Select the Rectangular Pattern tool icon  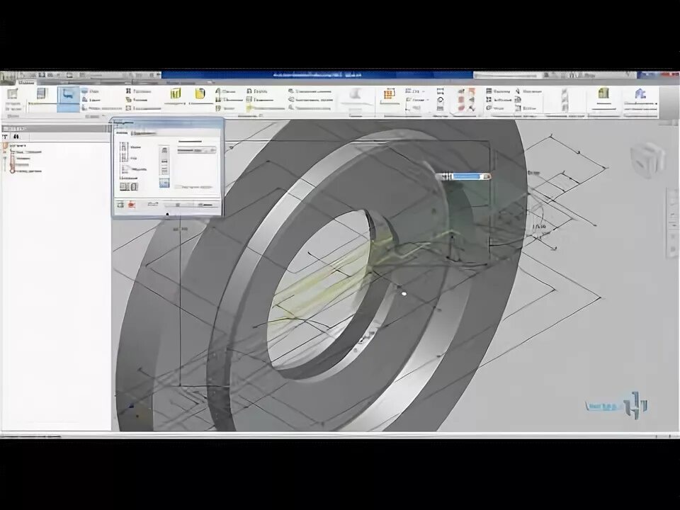pyautogui.click(x=440, y=91)
